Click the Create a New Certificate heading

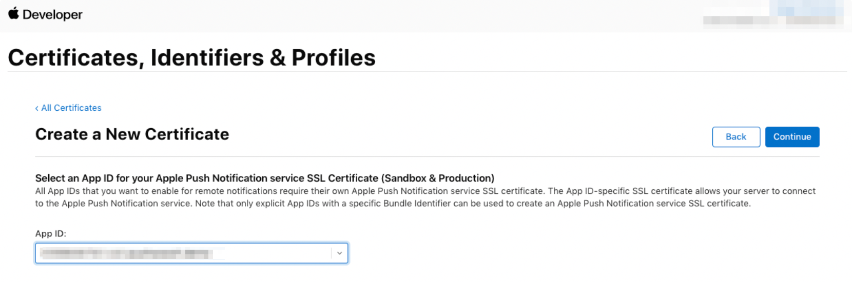[132, 134]
